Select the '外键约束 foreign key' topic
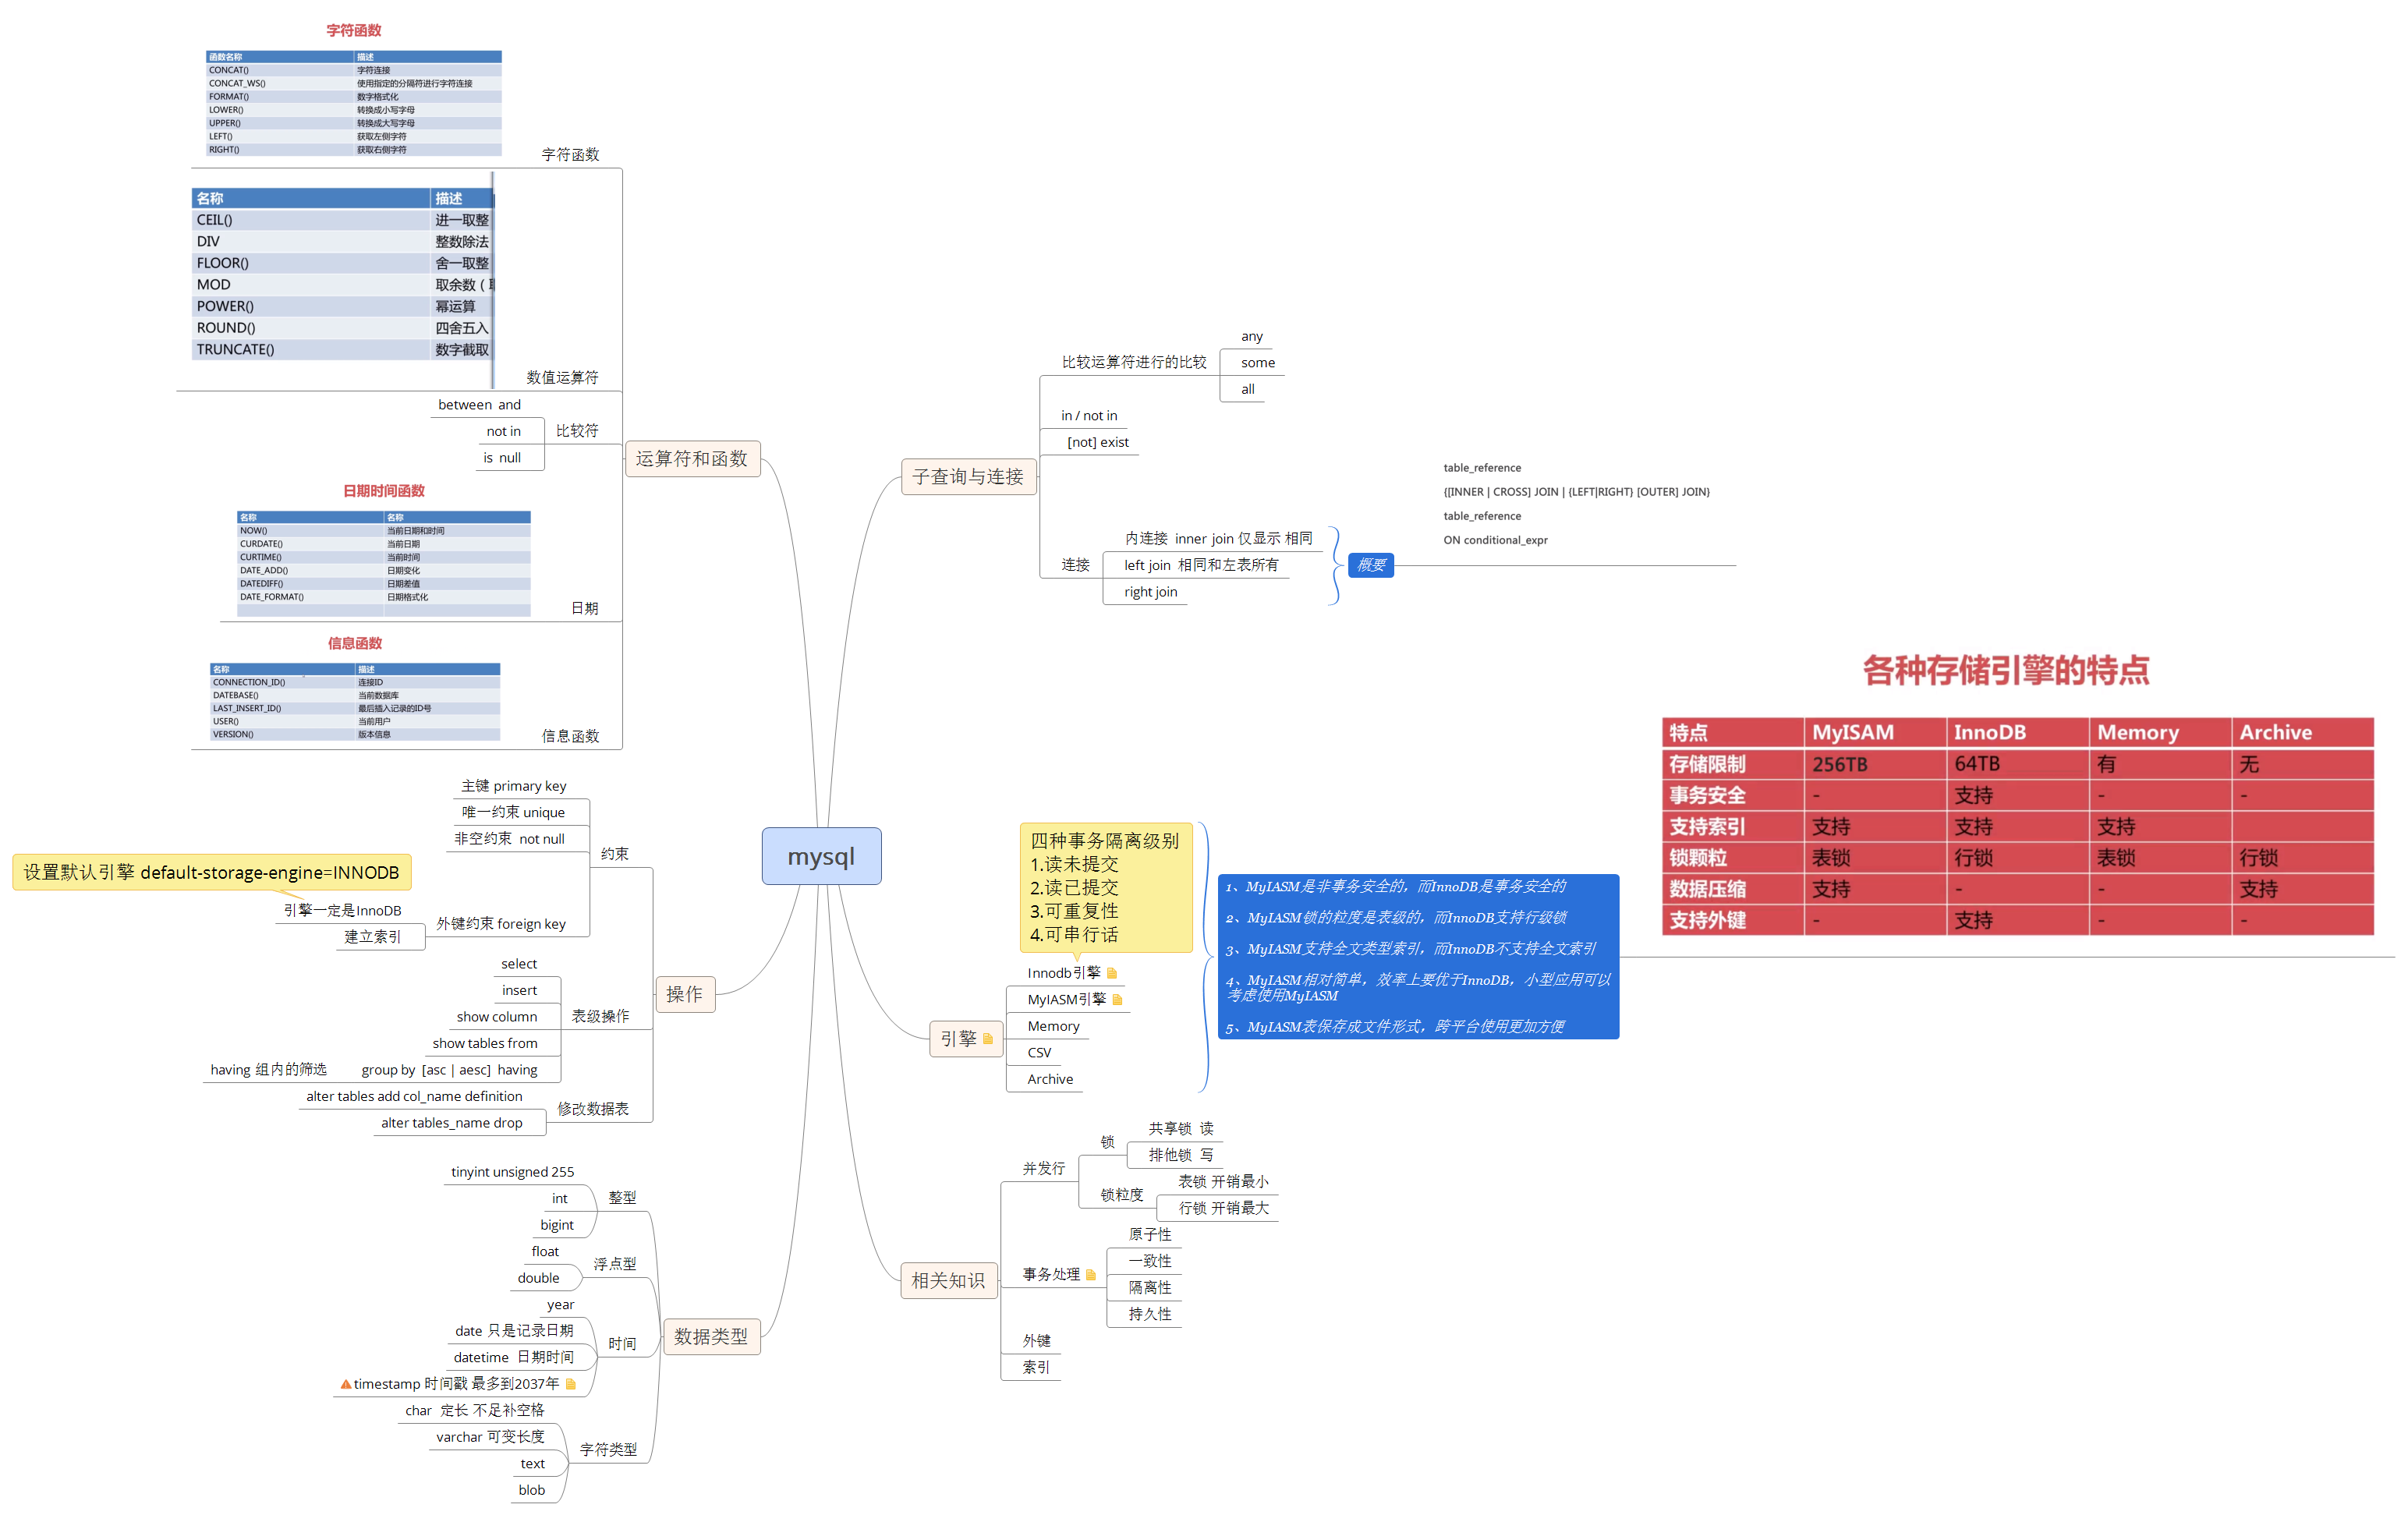The width and height of the screenshot is (2408, 1515). pyautogui.click(x=501, y=924)
